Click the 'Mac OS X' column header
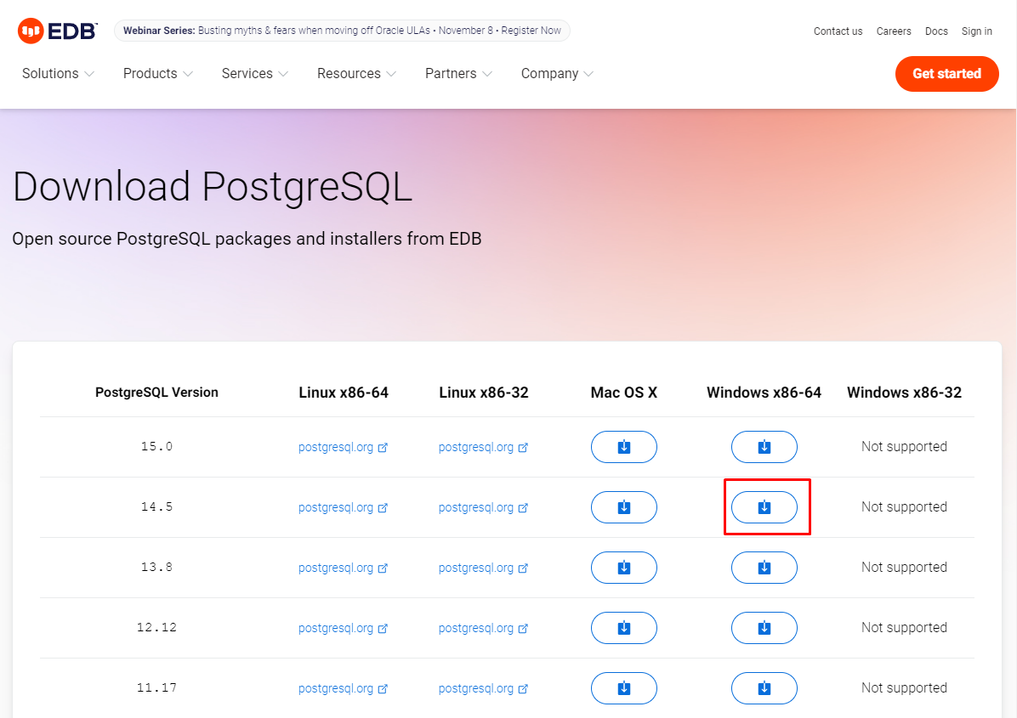Screen dimensions: 1017x718 (624, 392)
